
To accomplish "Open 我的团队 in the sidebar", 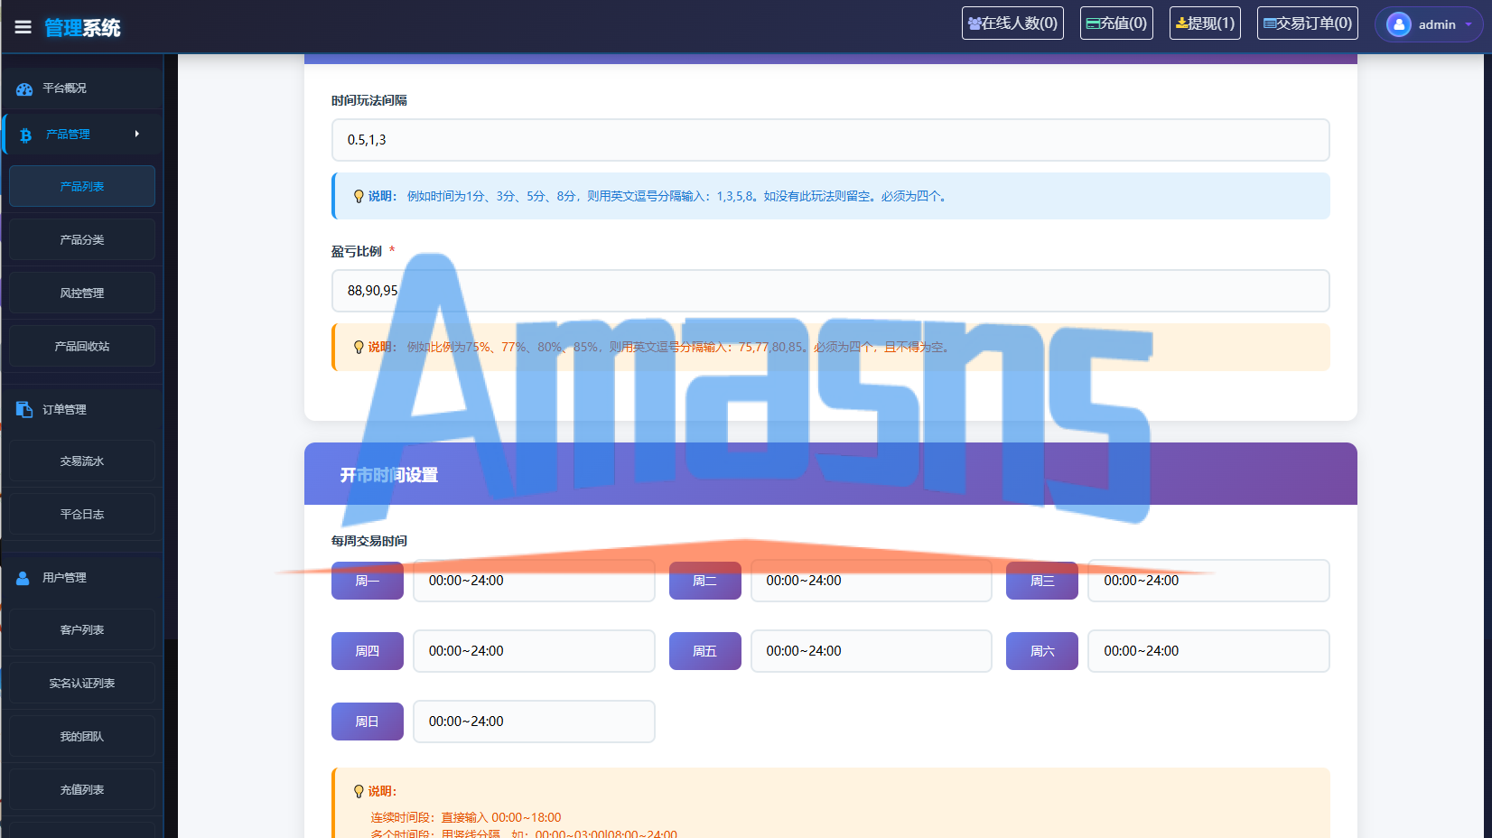I will tap(82, 736).
